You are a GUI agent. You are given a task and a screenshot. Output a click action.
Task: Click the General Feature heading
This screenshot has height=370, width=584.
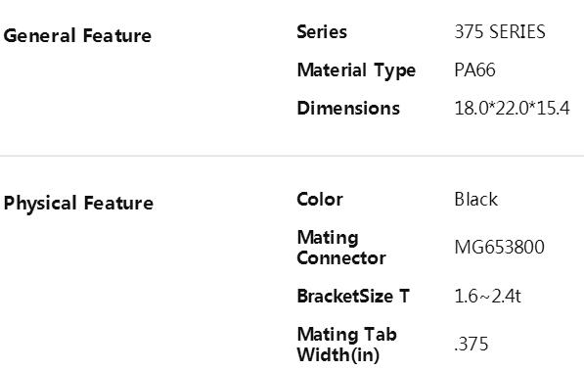point(77,36)
